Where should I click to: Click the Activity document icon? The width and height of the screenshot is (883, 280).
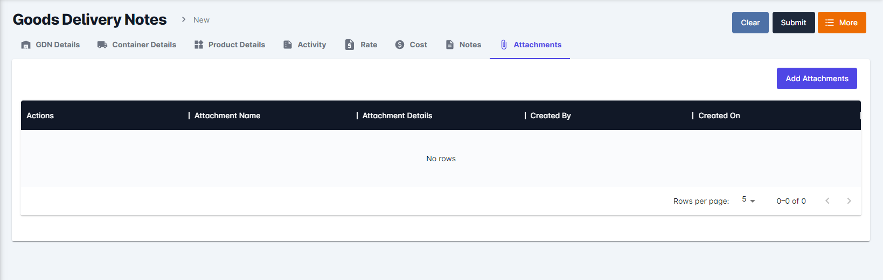point(288,45)
